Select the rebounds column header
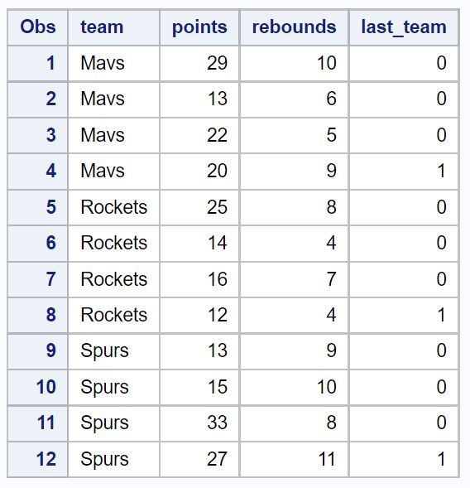470x488 pixels. (x=294, y=27)
